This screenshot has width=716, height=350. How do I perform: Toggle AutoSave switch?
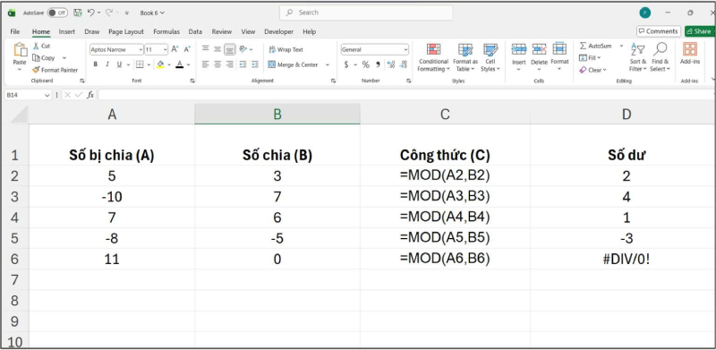click(x=57, y=13)
